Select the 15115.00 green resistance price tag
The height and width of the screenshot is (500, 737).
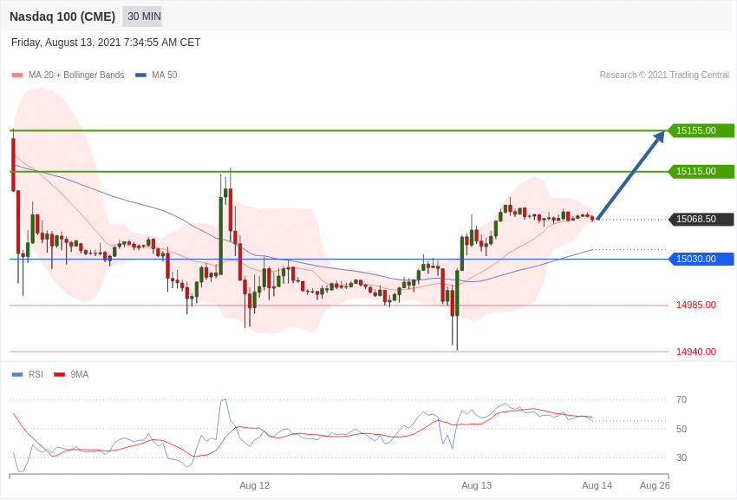pos(701,171)
